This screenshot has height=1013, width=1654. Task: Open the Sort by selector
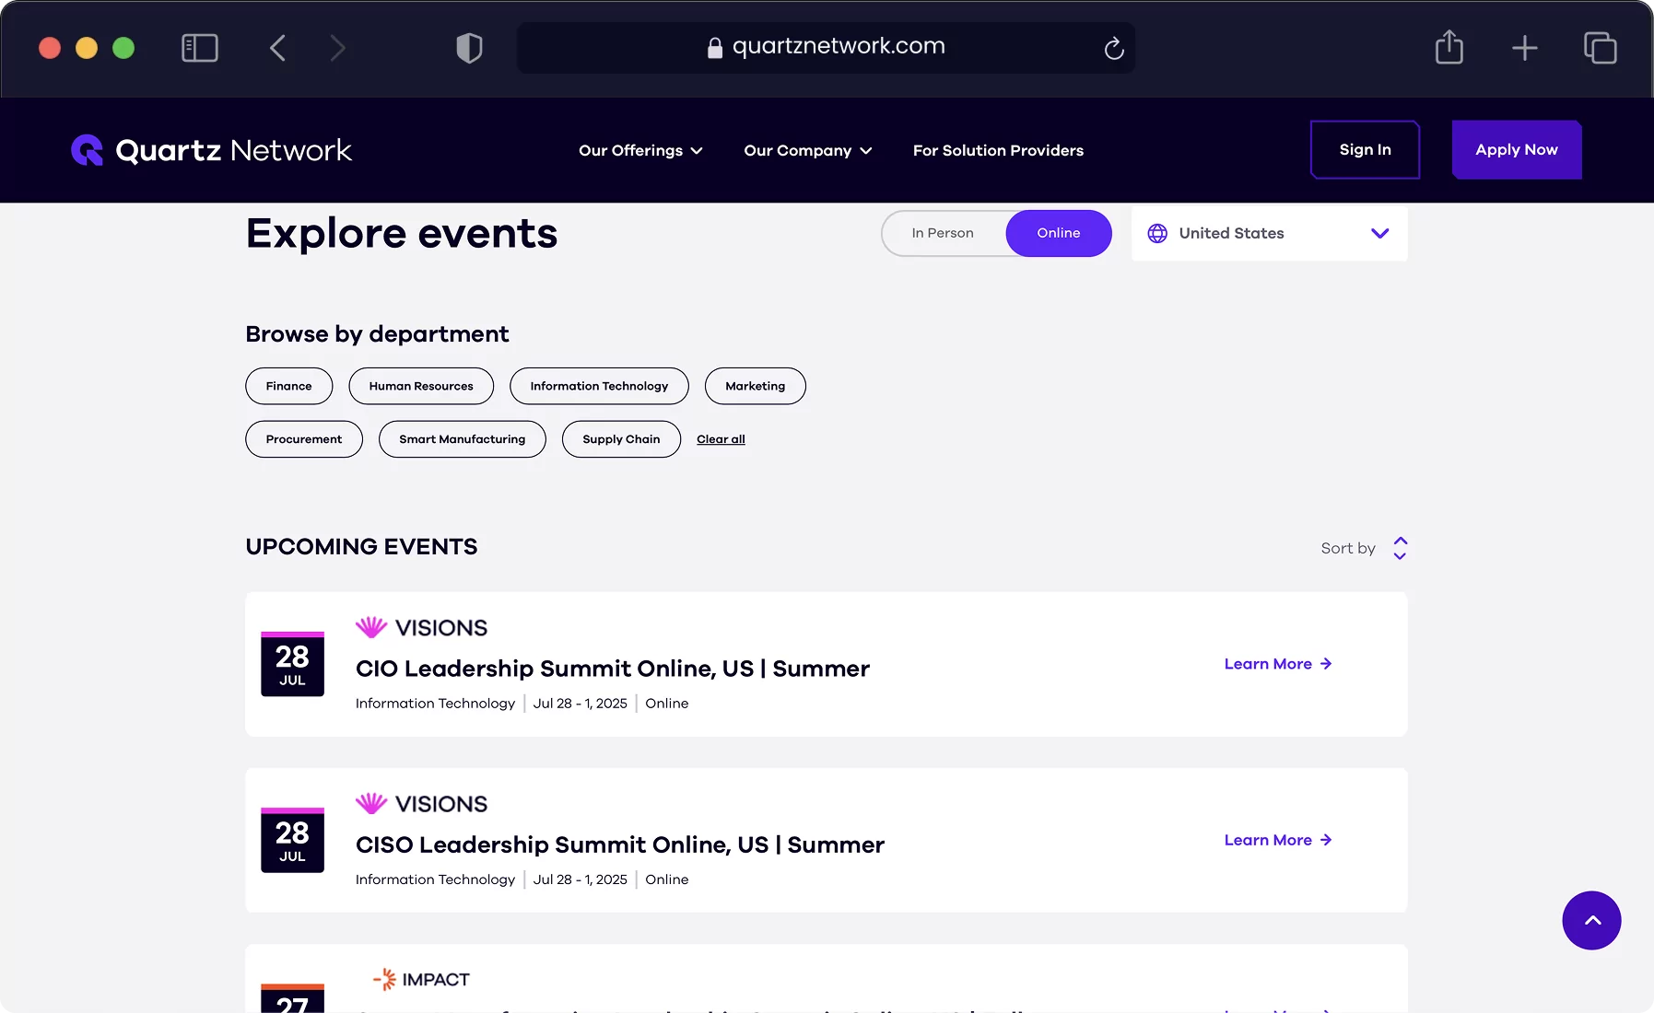point(1364,548)
